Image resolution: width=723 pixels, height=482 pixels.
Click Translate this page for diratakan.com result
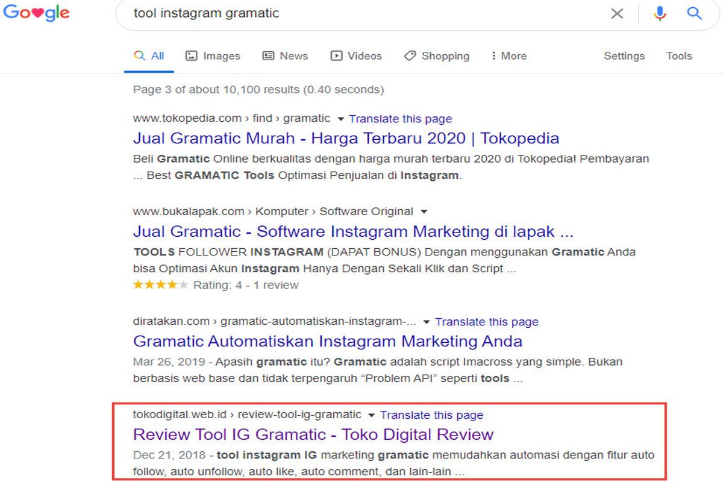tap(487, 322)
